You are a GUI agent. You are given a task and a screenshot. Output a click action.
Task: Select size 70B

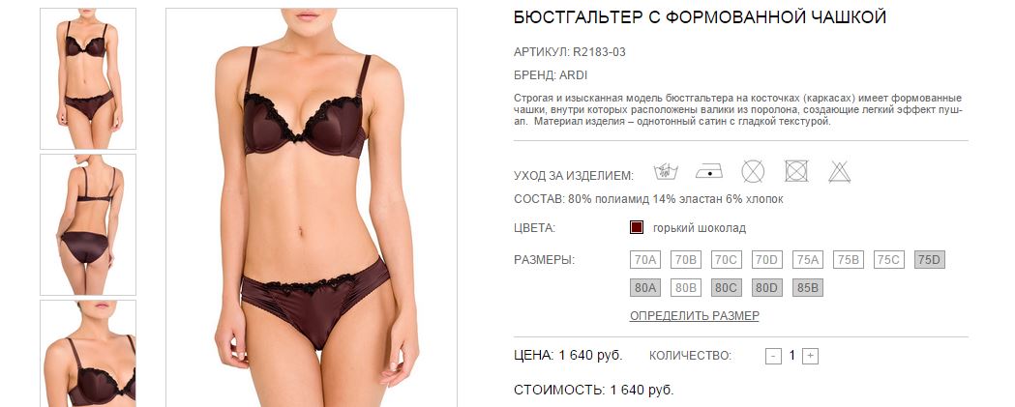point(685,260)
